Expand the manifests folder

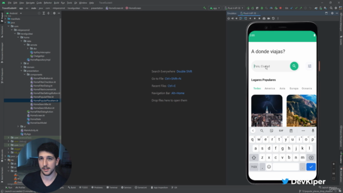(x=5, y=19)
